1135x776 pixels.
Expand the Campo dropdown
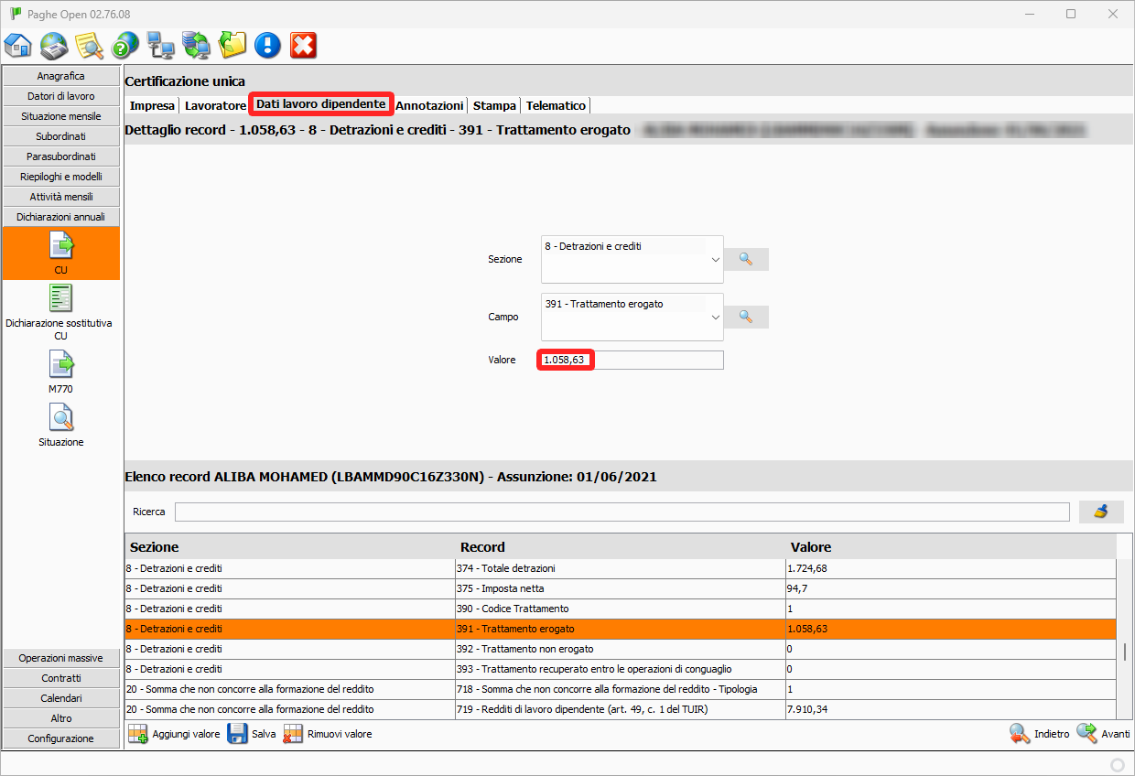(x=715, y=318)
